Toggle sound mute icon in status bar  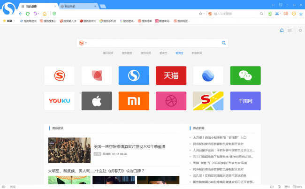(x=272, y=186)
